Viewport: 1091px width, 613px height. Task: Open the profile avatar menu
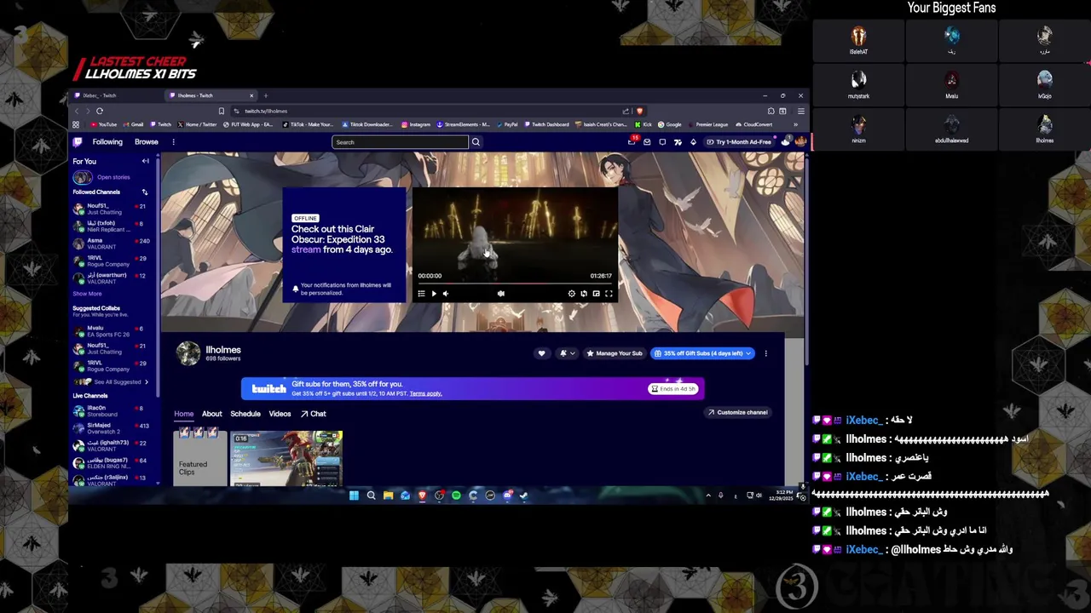[799, 141]
